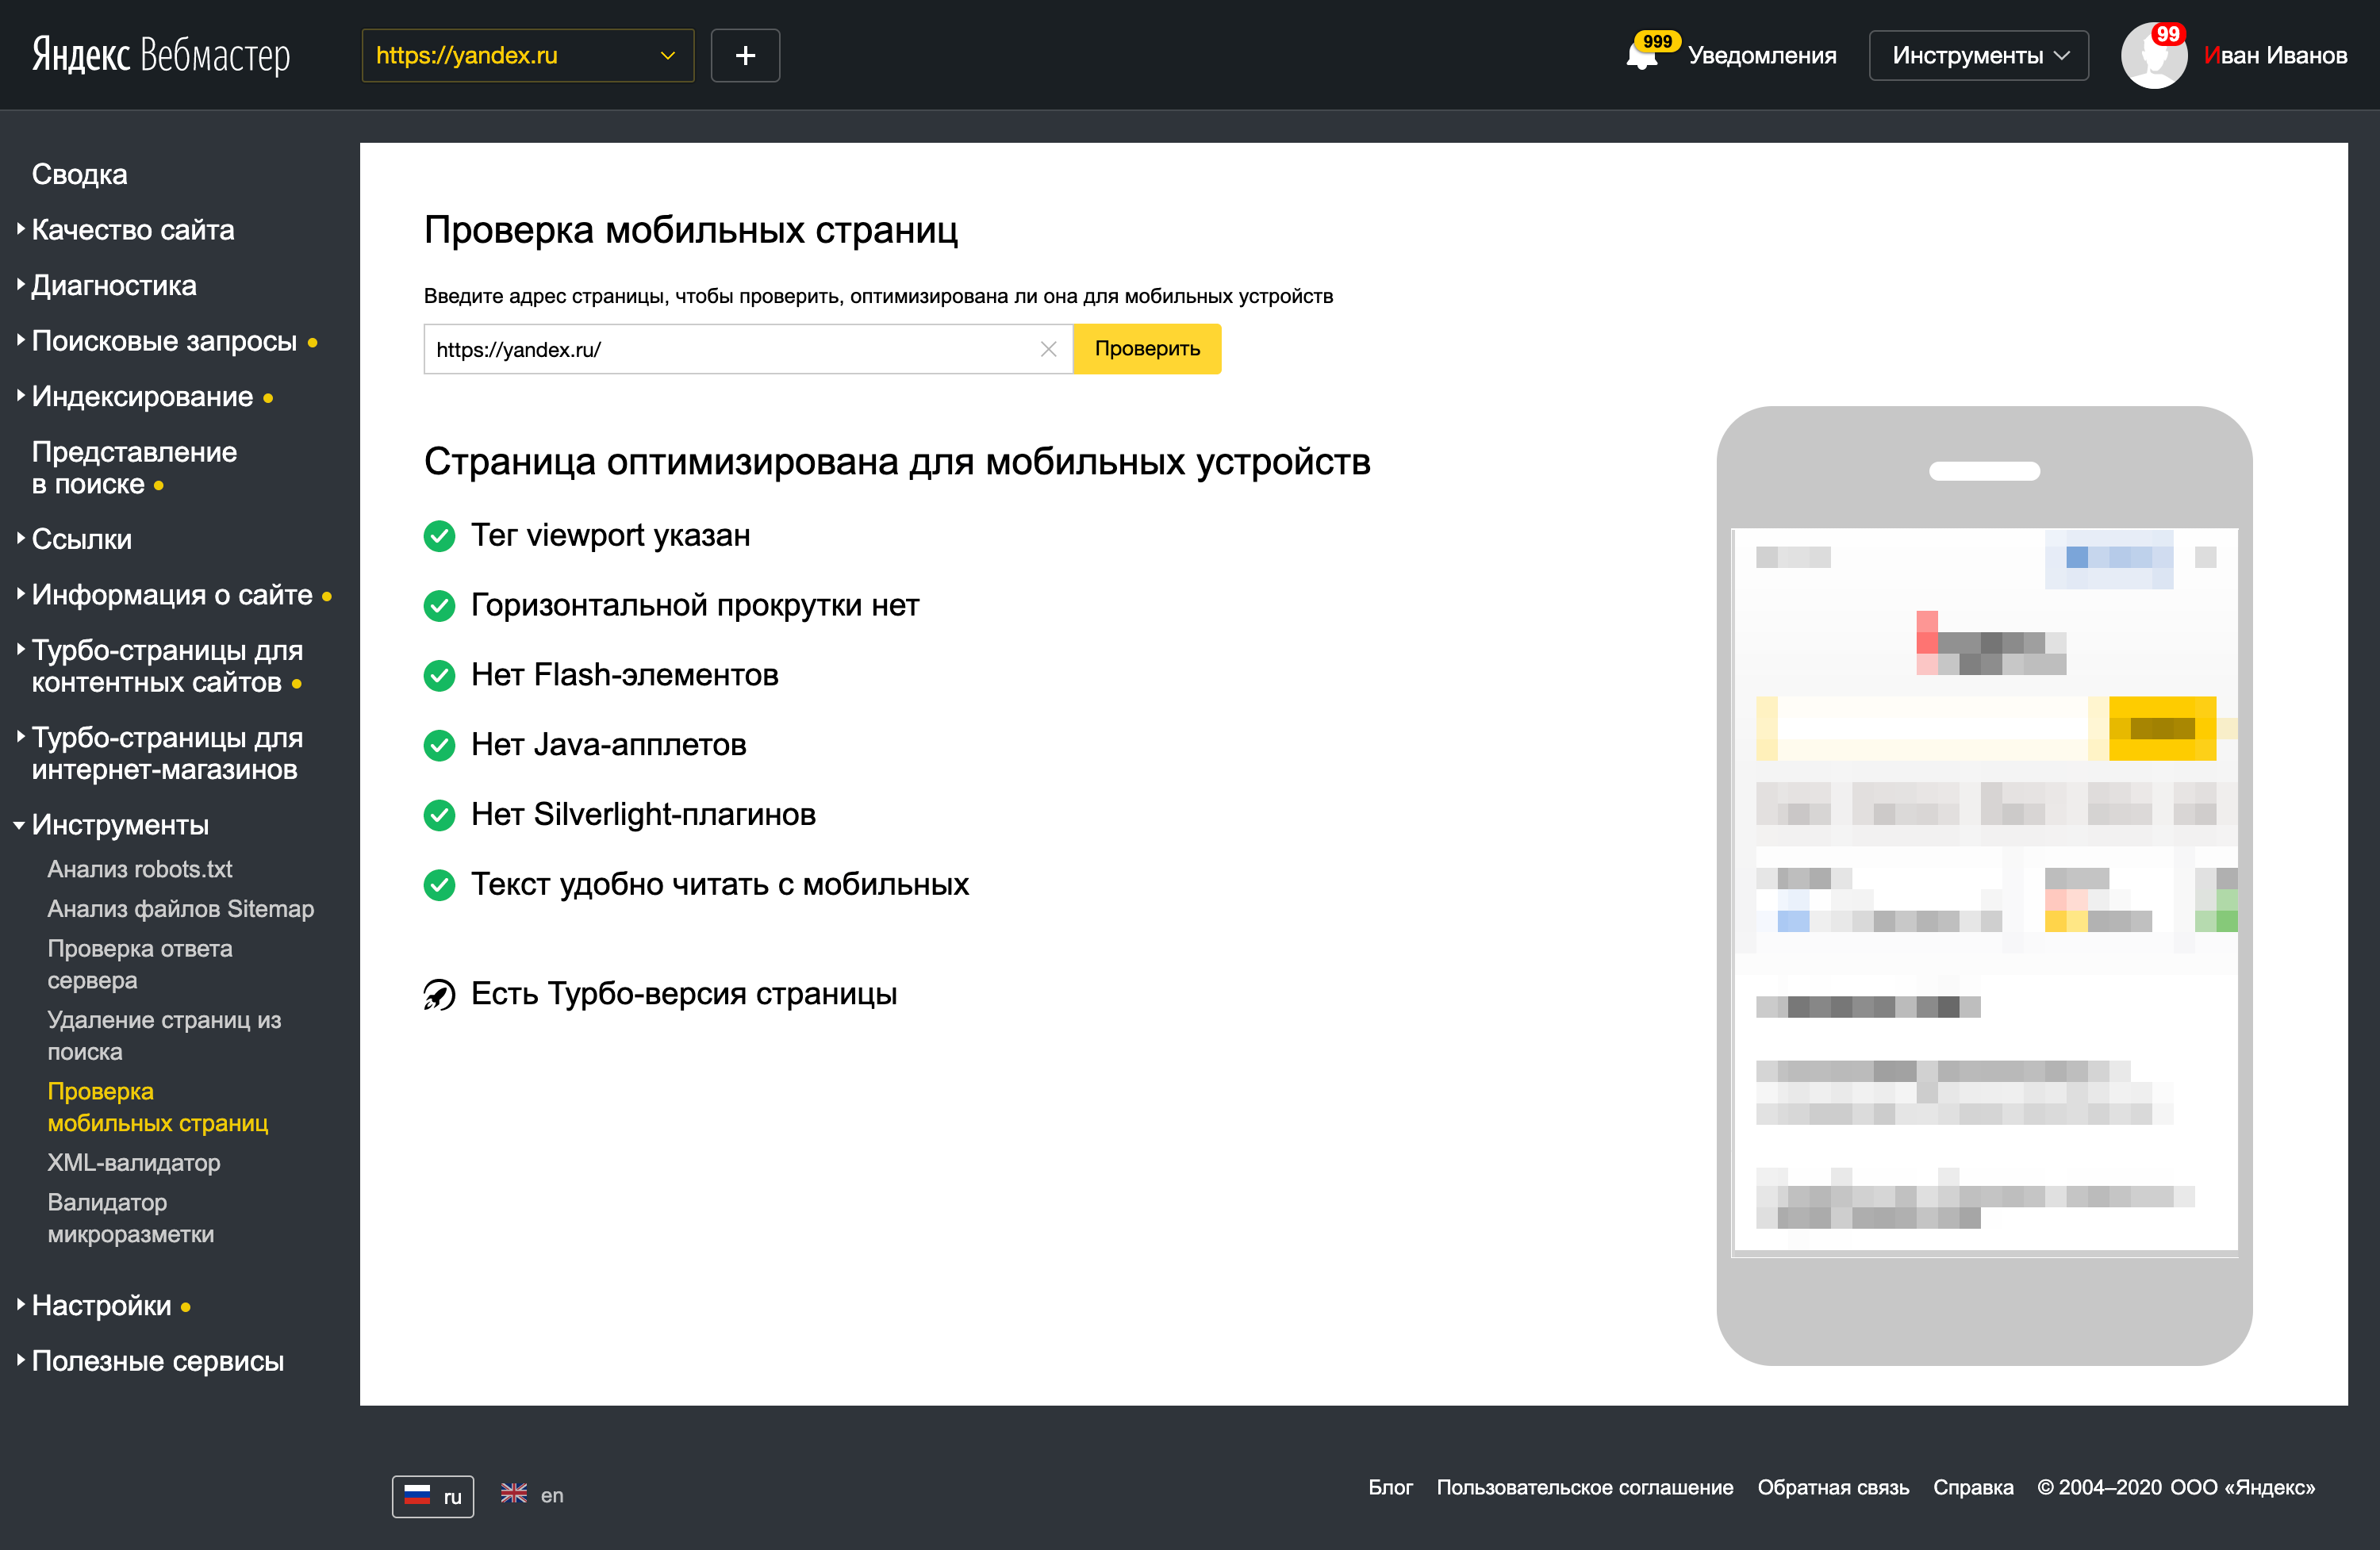The image size is (2380, 1550).
Task: Click the Уведомления link
Action: coord(1762,56)
